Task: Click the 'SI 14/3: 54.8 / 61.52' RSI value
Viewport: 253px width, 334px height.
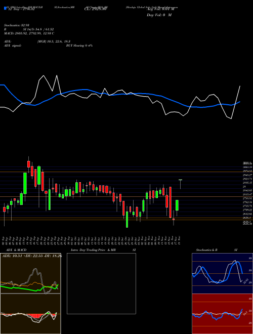Action: click(x=38, y=30)
